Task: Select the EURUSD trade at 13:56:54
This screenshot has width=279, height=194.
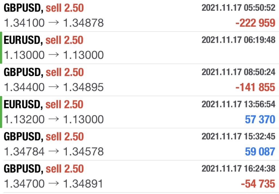Action: tap(139, 112)
